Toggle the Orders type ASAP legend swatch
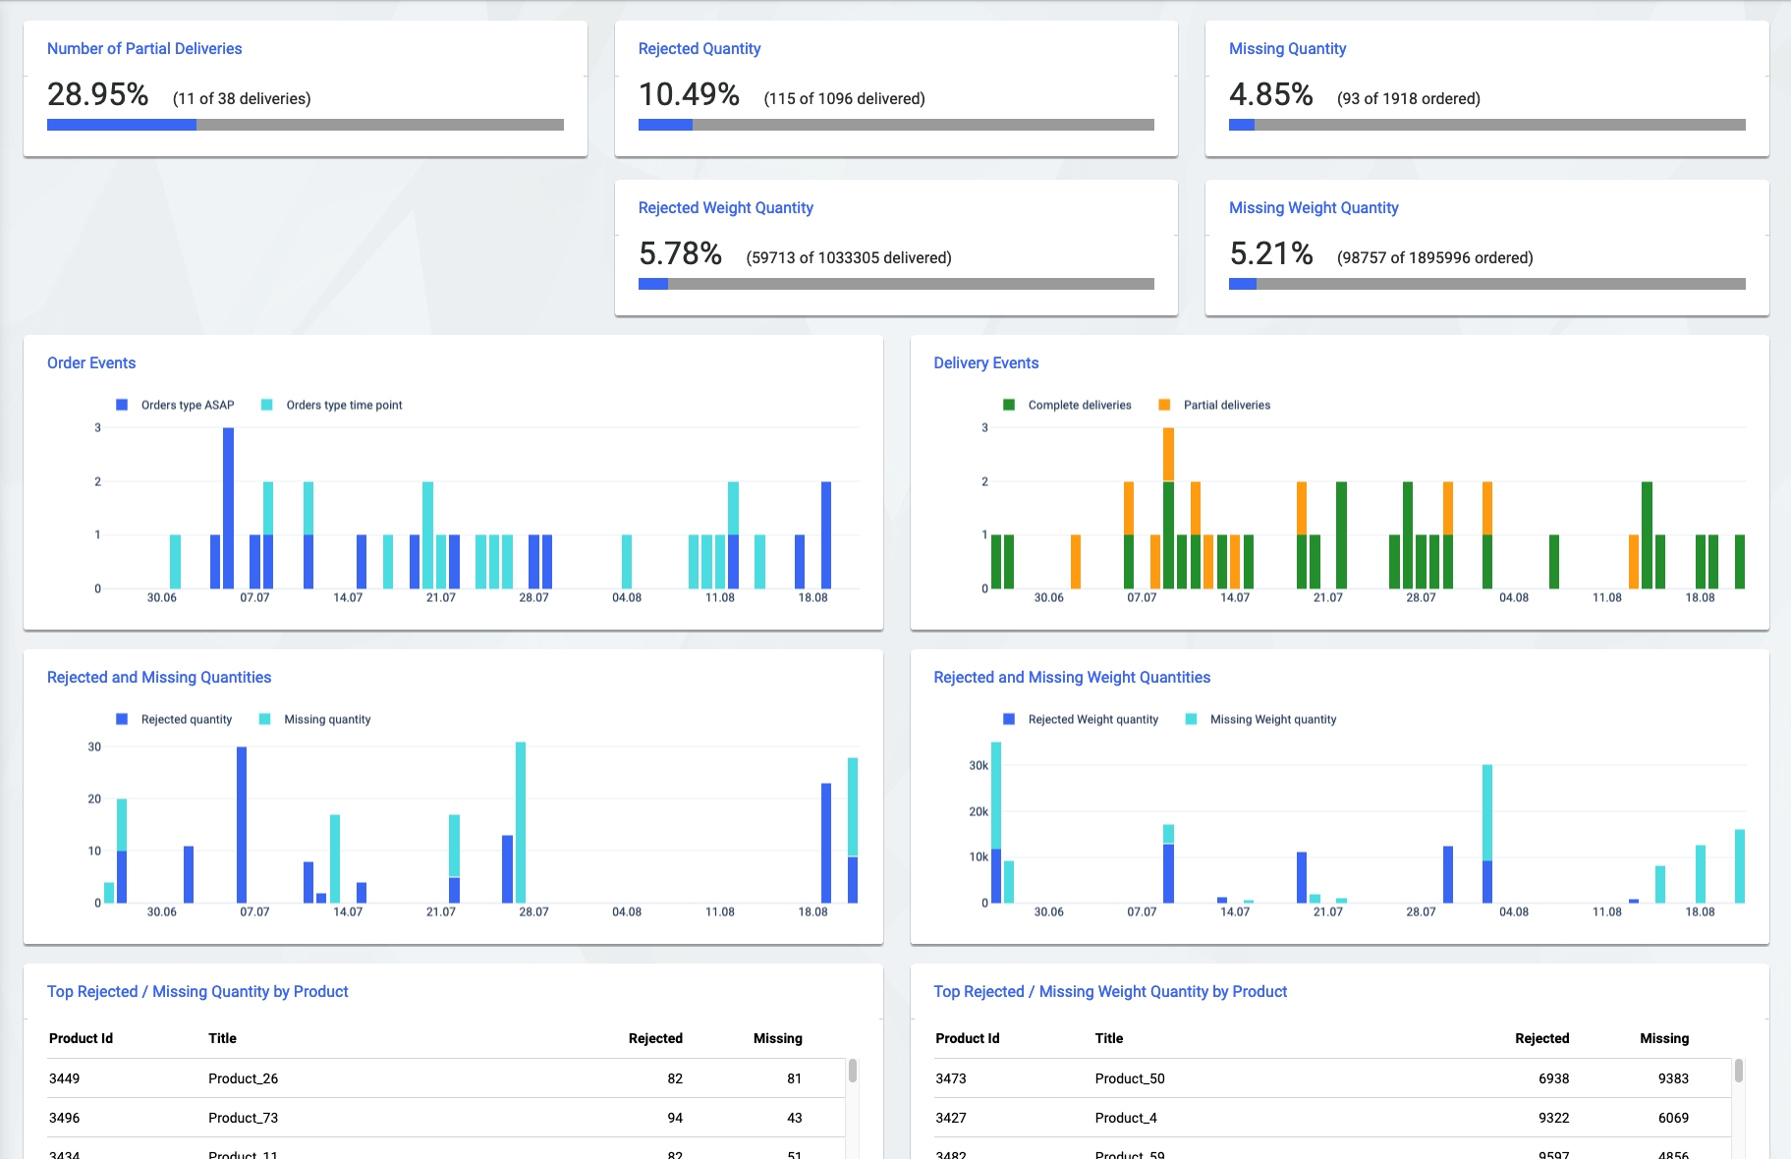This screenshot has height=1159, width=1791. point(122,405)
